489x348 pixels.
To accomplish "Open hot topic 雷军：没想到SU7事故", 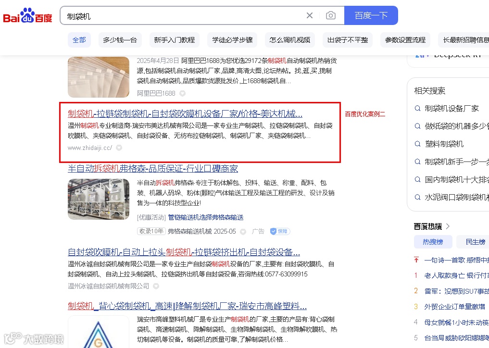I will tap(457, 291).
